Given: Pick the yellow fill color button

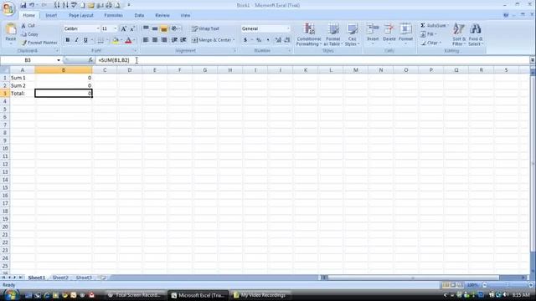Looking at the screenshot, I should tap(116, 40).
